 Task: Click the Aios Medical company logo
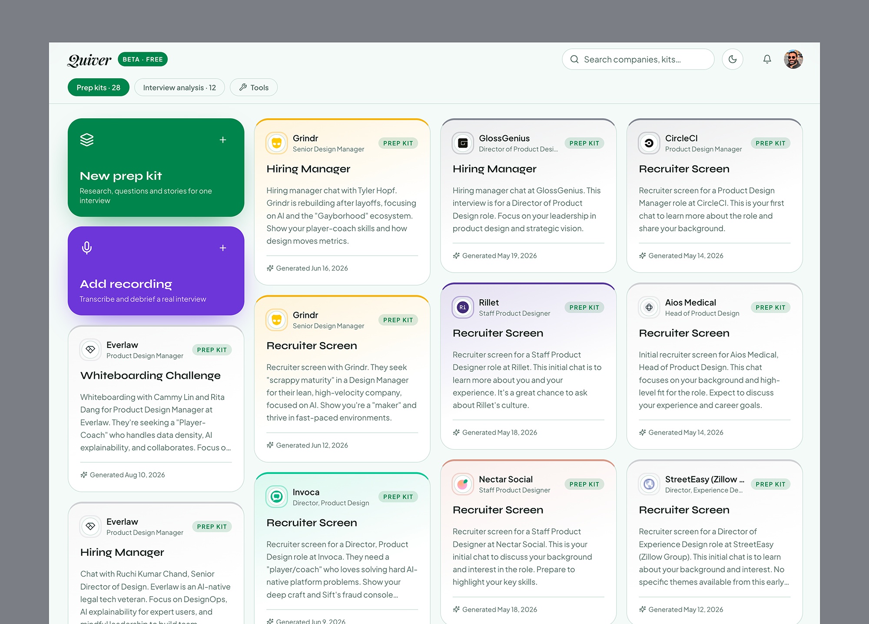(649, 307)
